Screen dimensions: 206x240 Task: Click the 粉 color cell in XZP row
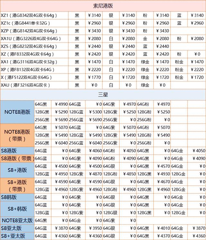click(x=145, y=31)
